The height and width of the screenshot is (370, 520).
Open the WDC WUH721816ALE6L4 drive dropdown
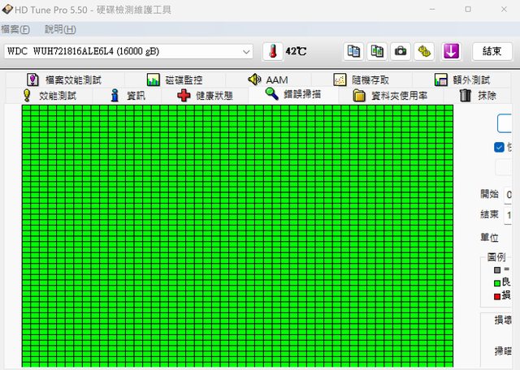coord(128,51)
